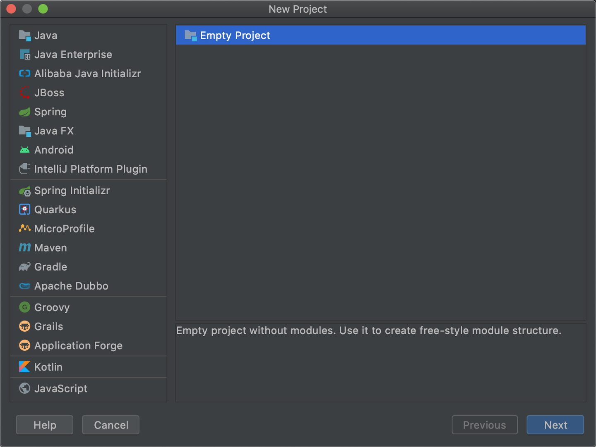
Task: Click the Kotlin logo icon
Action: click(25, 367)
